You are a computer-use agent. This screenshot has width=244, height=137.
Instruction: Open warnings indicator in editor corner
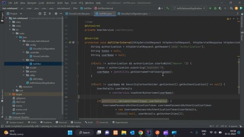click(229, 19)
